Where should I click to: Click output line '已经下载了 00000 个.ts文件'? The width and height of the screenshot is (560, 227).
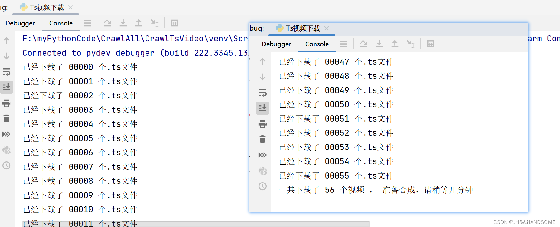point(80,67)
